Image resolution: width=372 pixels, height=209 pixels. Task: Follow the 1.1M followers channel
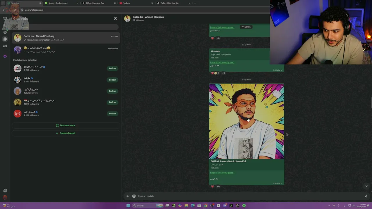pos(112,113)
